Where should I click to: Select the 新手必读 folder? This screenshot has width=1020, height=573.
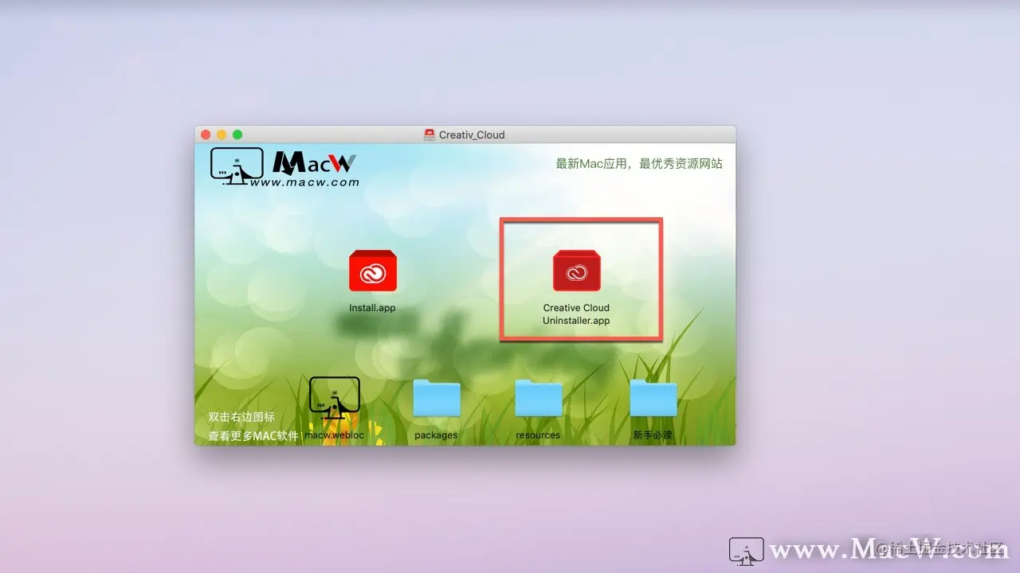click(x=653, y=398)
